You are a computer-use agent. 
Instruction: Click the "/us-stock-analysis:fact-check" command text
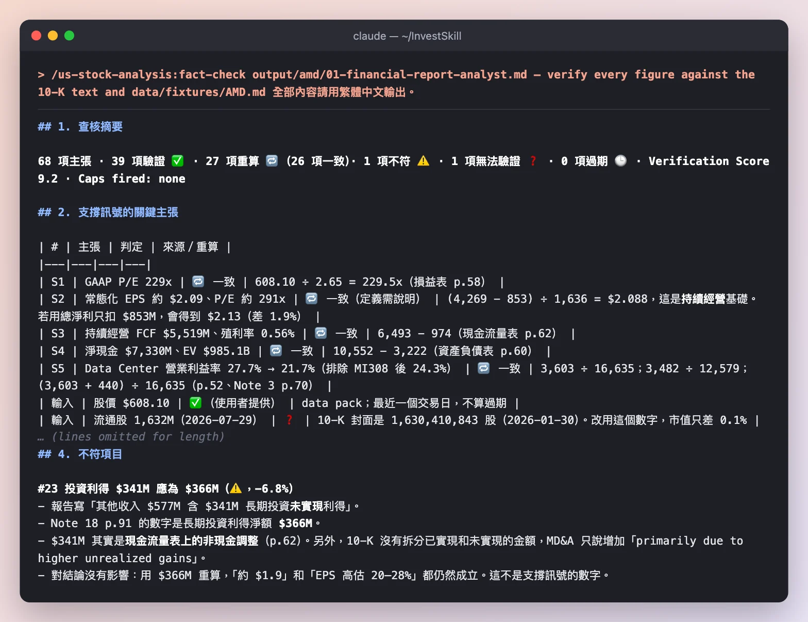tap(148, 75)
